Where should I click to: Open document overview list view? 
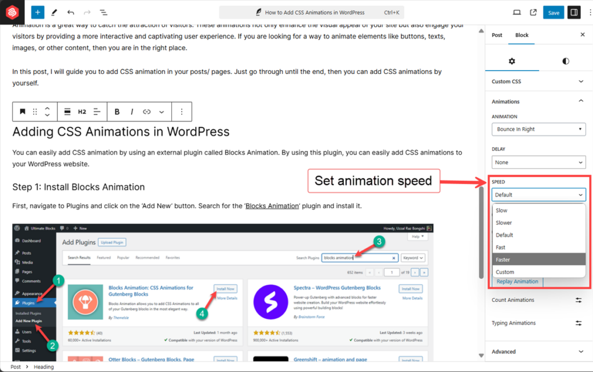click(x=104, y=13)
